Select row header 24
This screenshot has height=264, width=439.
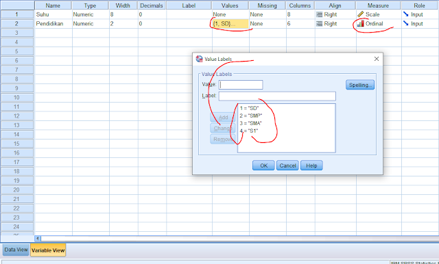click(17, 226)
